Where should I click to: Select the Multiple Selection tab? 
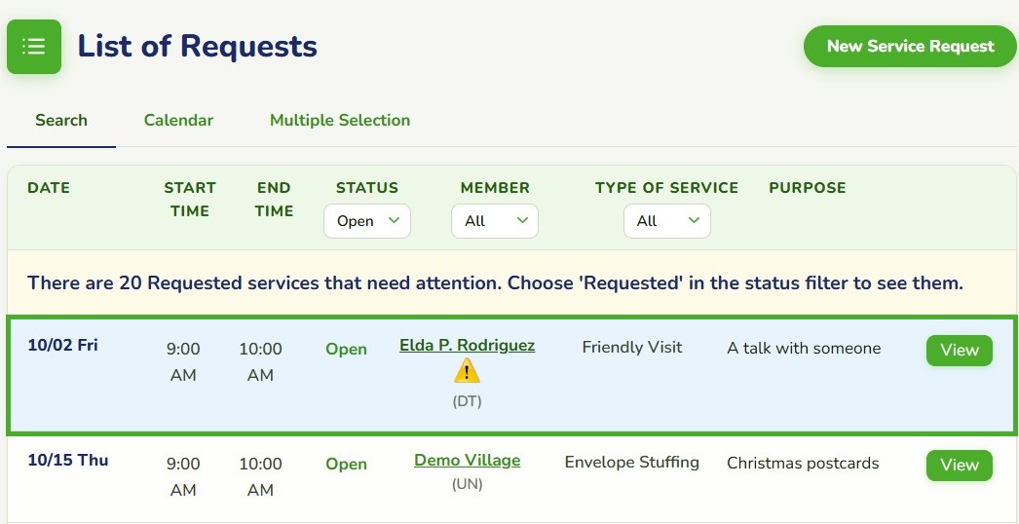pos(340,120)
